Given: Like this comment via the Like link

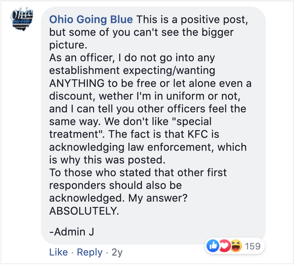Looking at the screenshot, I should [x=58, y=252].
